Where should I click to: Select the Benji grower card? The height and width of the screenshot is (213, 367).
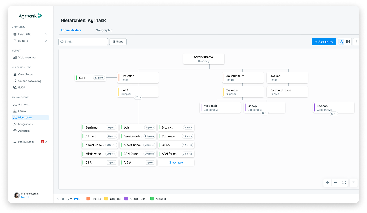point(91,78)
